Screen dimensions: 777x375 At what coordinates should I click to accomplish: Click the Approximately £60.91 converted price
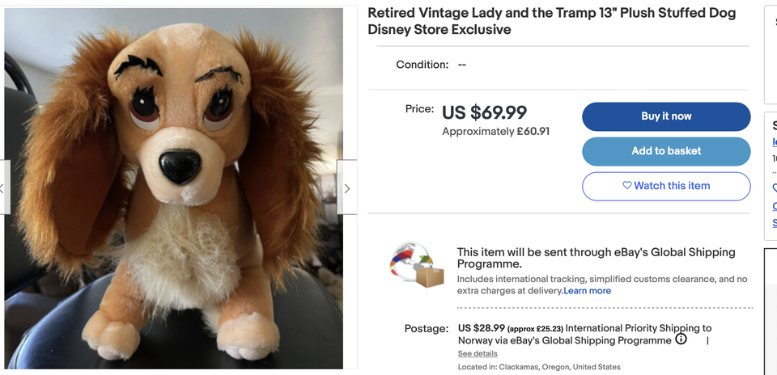tap(495, 131)
